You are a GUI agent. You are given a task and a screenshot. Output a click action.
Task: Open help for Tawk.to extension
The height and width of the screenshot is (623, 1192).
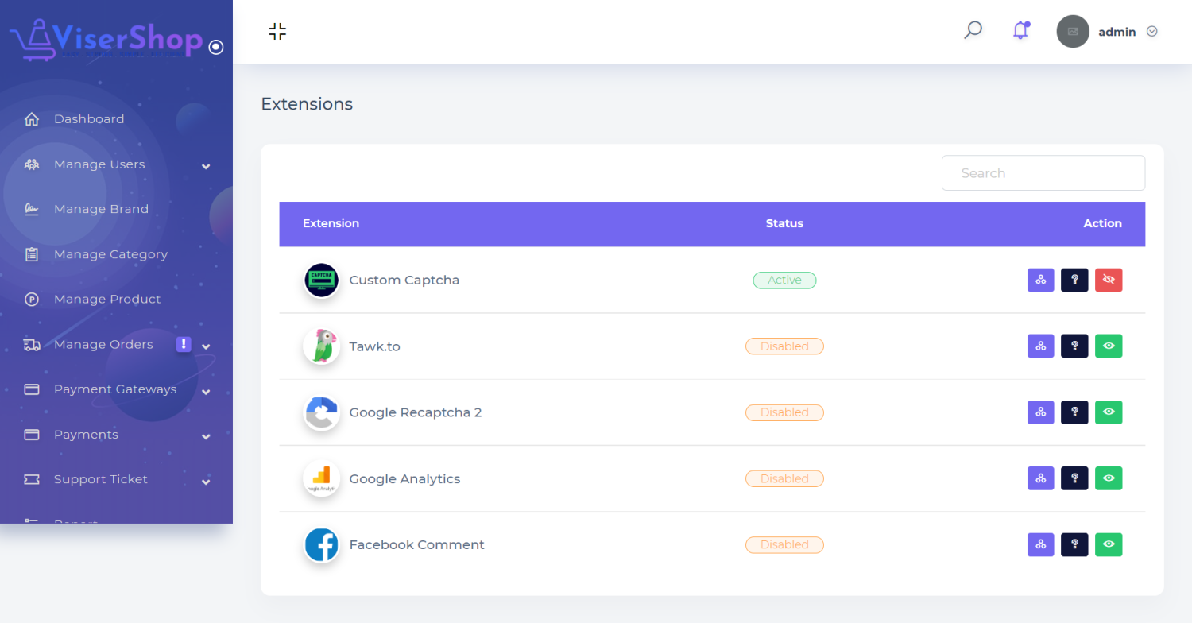click(1074, 346)
